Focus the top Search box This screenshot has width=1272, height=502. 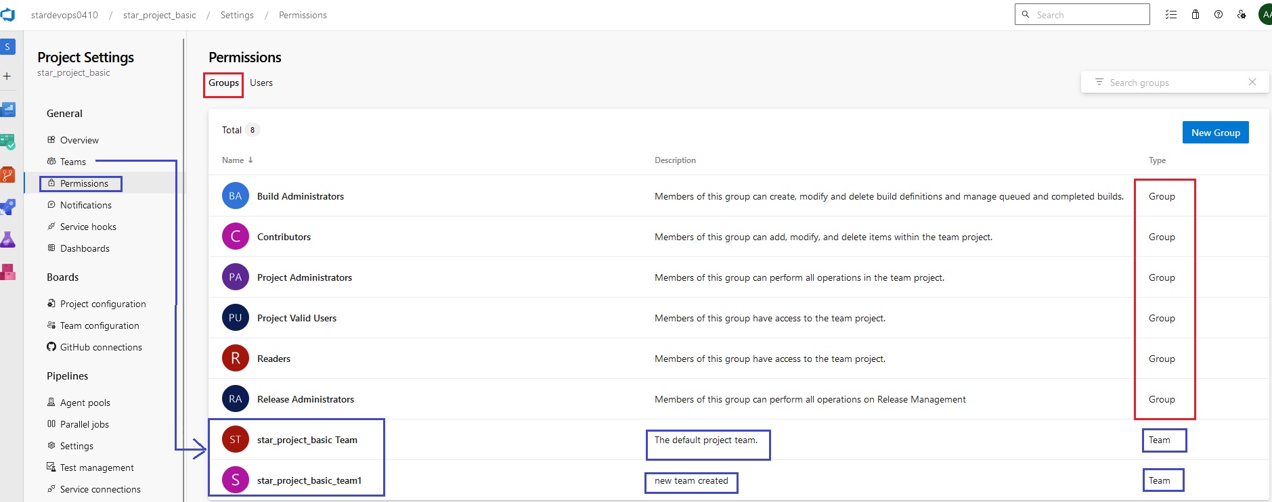pyautogui.click(x=1082, y=14)
